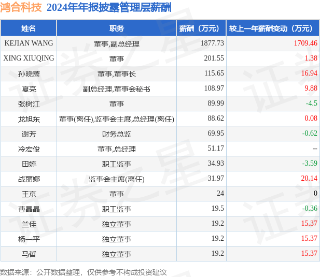Viewport: 320px width, 277px height.
Task: Select the salary value 108.97
Action: 214,88
